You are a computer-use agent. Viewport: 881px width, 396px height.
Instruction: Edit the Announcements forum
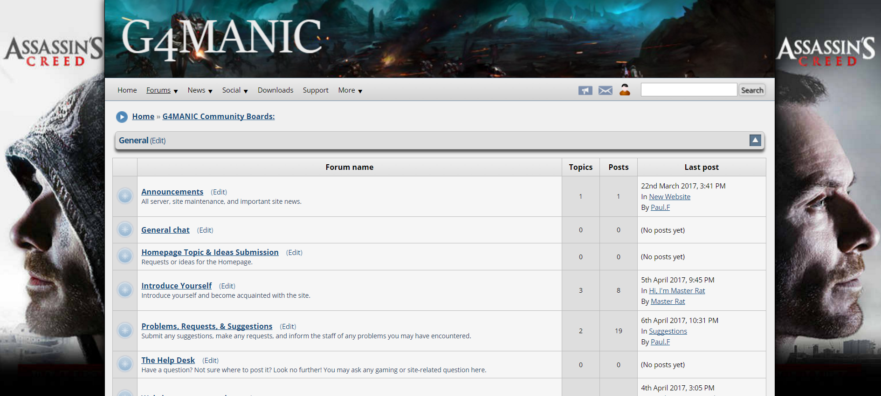(x=219, y=192)
